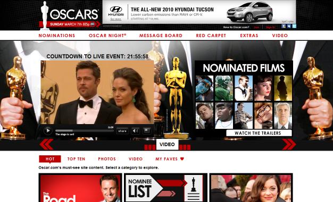The image size is (333, 202).
Task: Open the Facebook icon in the header
Action: (284, 27)
